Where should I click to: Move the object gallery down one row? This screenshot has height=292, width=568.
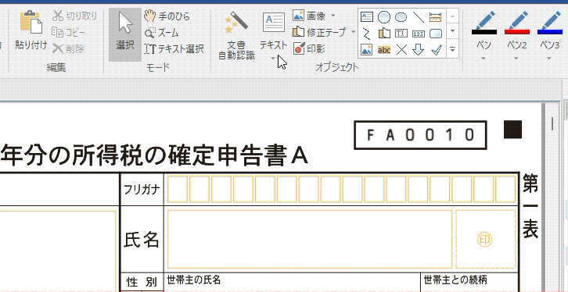[453, 31]
